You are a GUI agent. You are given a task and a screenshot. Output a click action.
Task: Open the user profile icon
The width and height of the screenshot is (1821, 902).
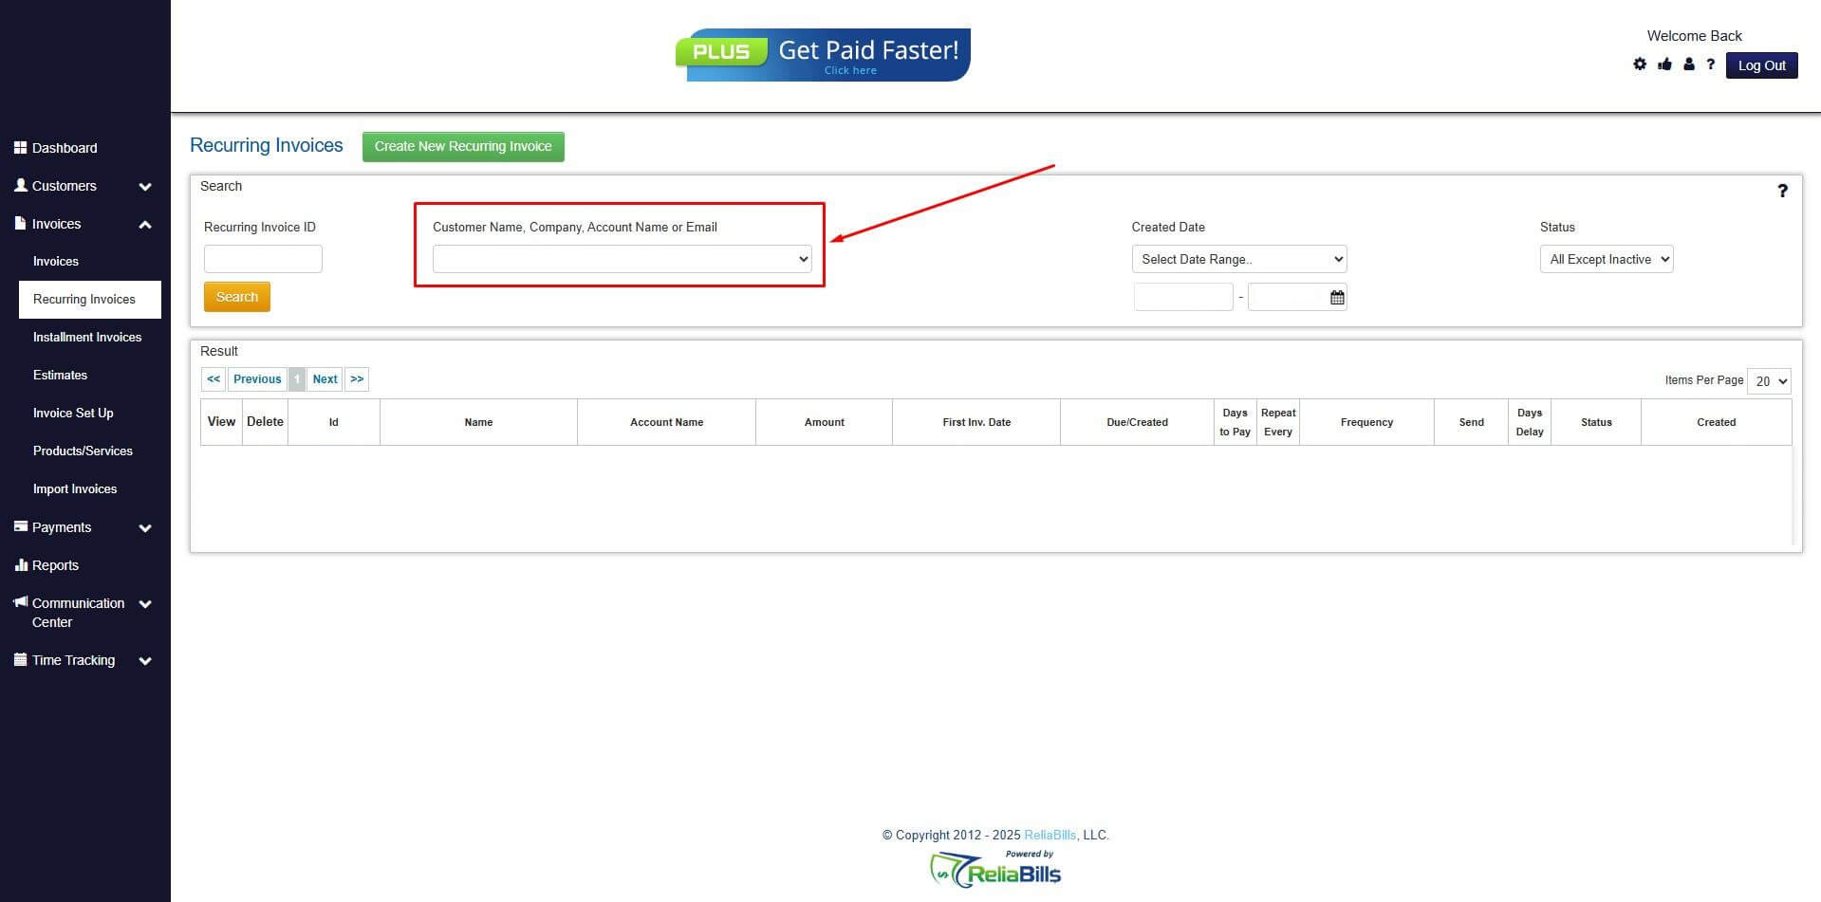pos(1689,64)
